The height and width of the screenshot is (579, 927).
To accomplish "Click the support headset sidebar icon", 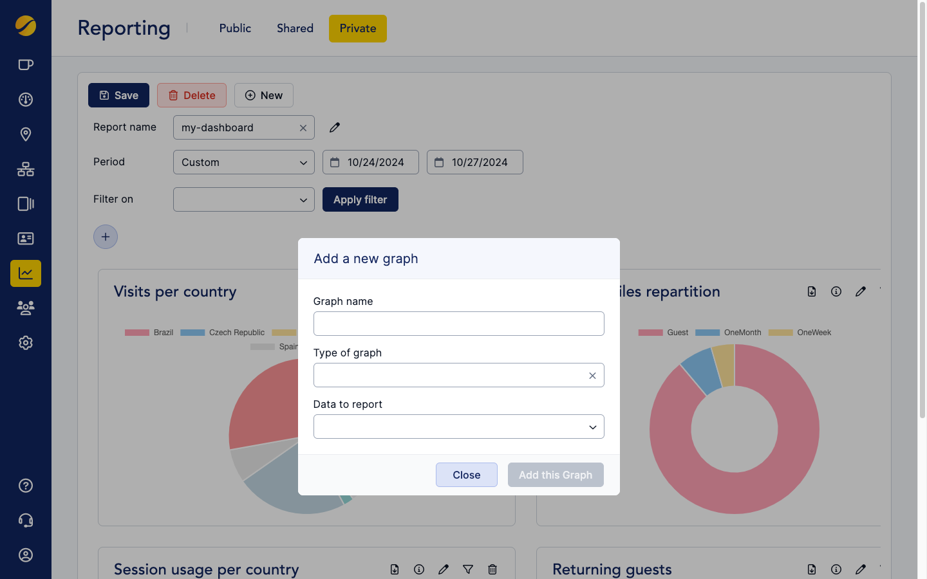I will tap(26, 520).
